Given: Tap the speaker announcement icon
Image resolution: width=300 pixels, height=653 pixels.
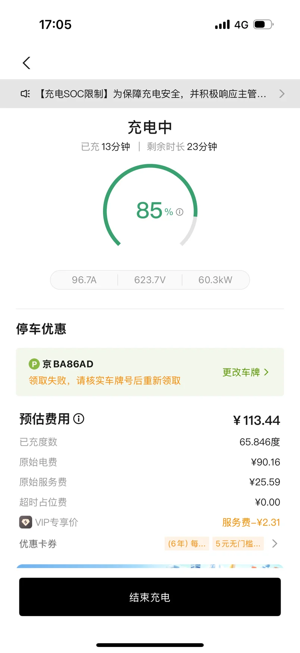Looking at the screenshot, I should 25,94.
